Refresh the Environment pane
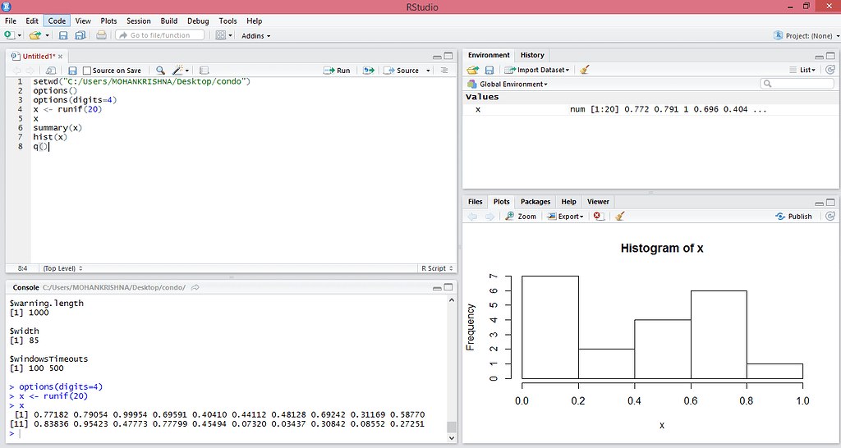 click(x=830, y=70)
